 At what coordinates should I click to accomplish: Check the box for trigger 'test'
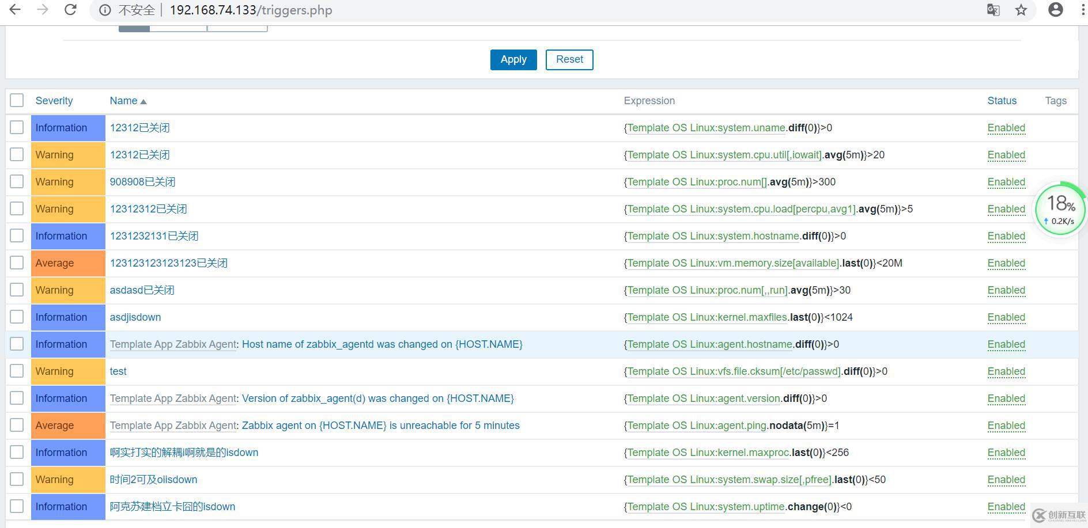pyautogui.click(x=17, y=371)
